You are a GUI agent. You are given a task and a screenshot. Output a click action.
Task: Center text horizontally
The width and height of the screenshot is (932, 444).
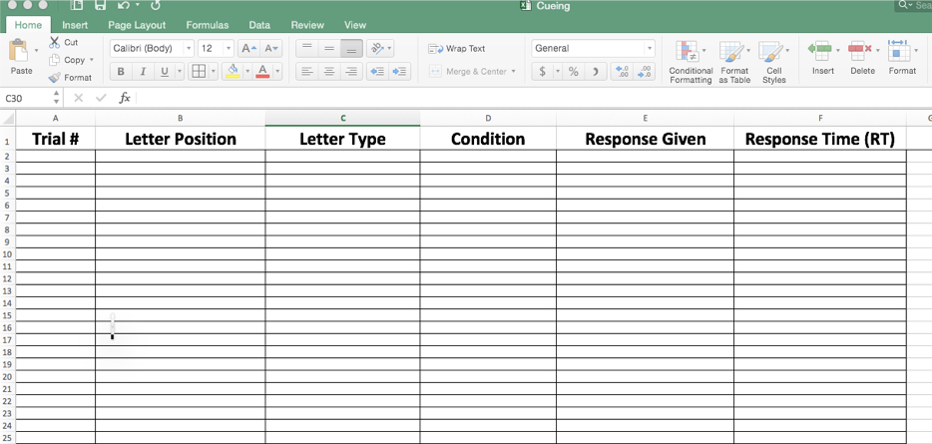(x=329, y=71)
